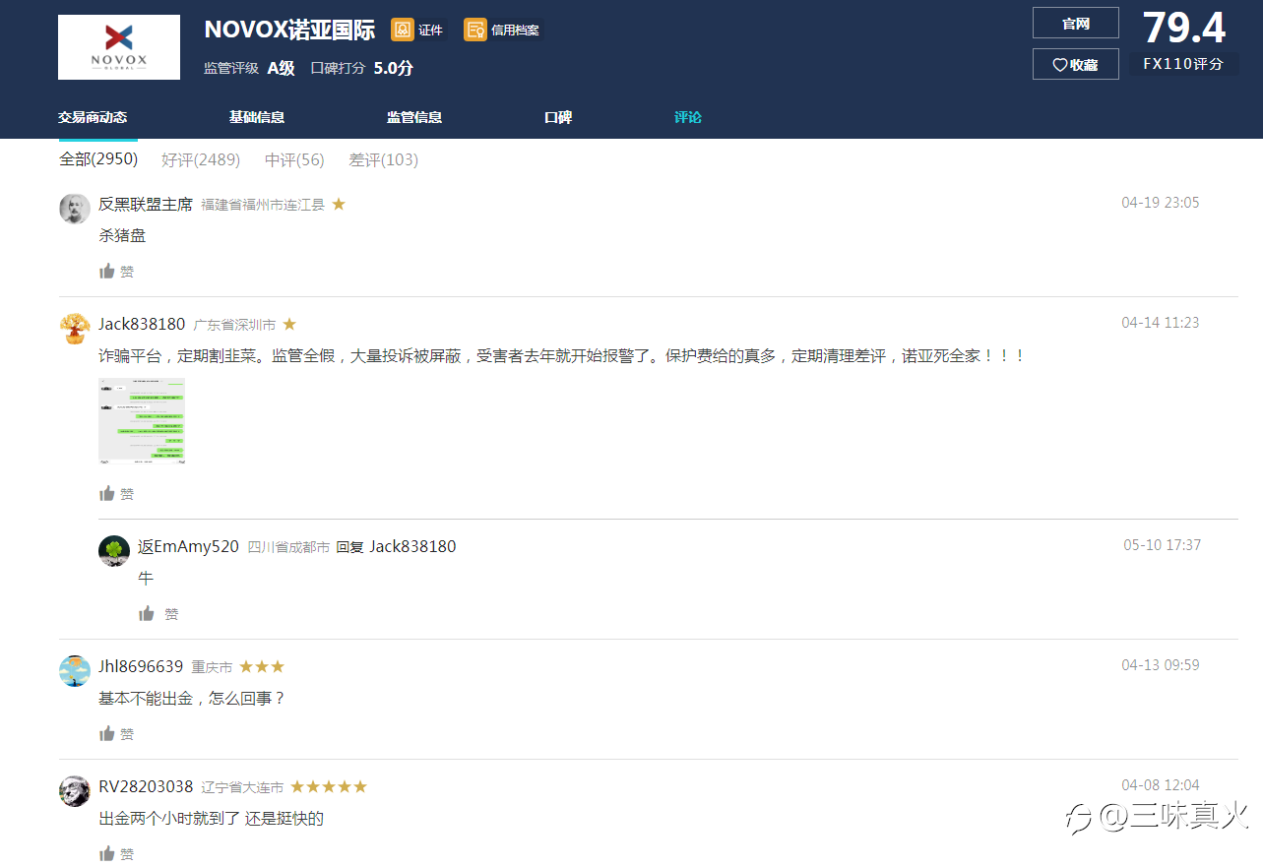This screenshot has height=867, width=1263.
Task: Click location 辽宁省大连市
Action: (242, 787)
